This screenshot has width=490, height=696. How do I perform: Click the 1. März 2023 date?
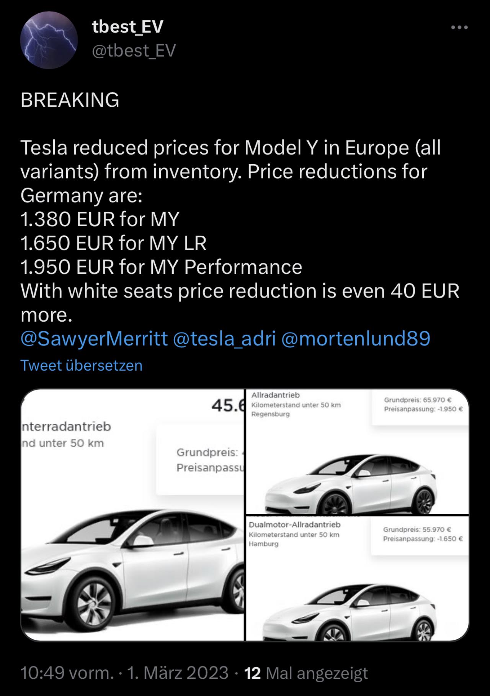coord(178,673)
